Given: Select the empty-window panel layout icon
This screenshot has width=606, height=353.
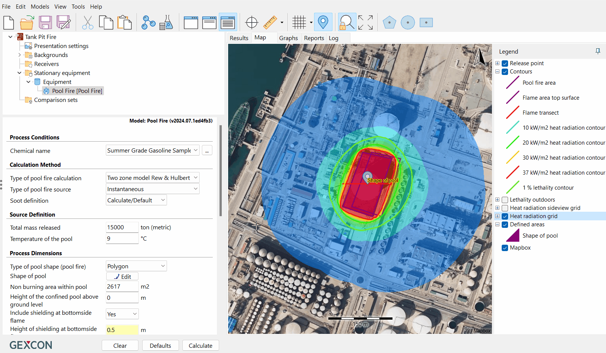Looking at the screenshot, I should 191,22.
